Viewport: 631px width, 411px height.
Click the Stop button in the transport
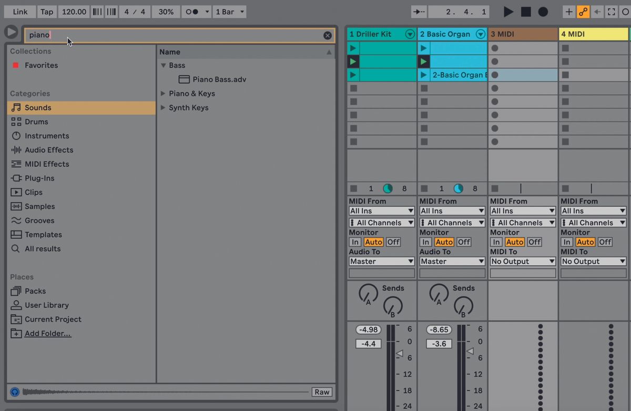(x=526, y=12)
